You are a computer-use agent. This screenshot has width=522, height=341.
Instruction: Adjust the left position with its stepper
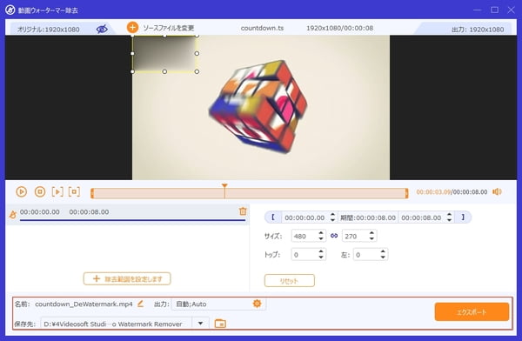coord(383,254)
